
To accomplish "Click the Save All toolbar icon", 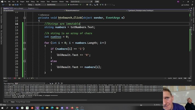I will 18,5.
